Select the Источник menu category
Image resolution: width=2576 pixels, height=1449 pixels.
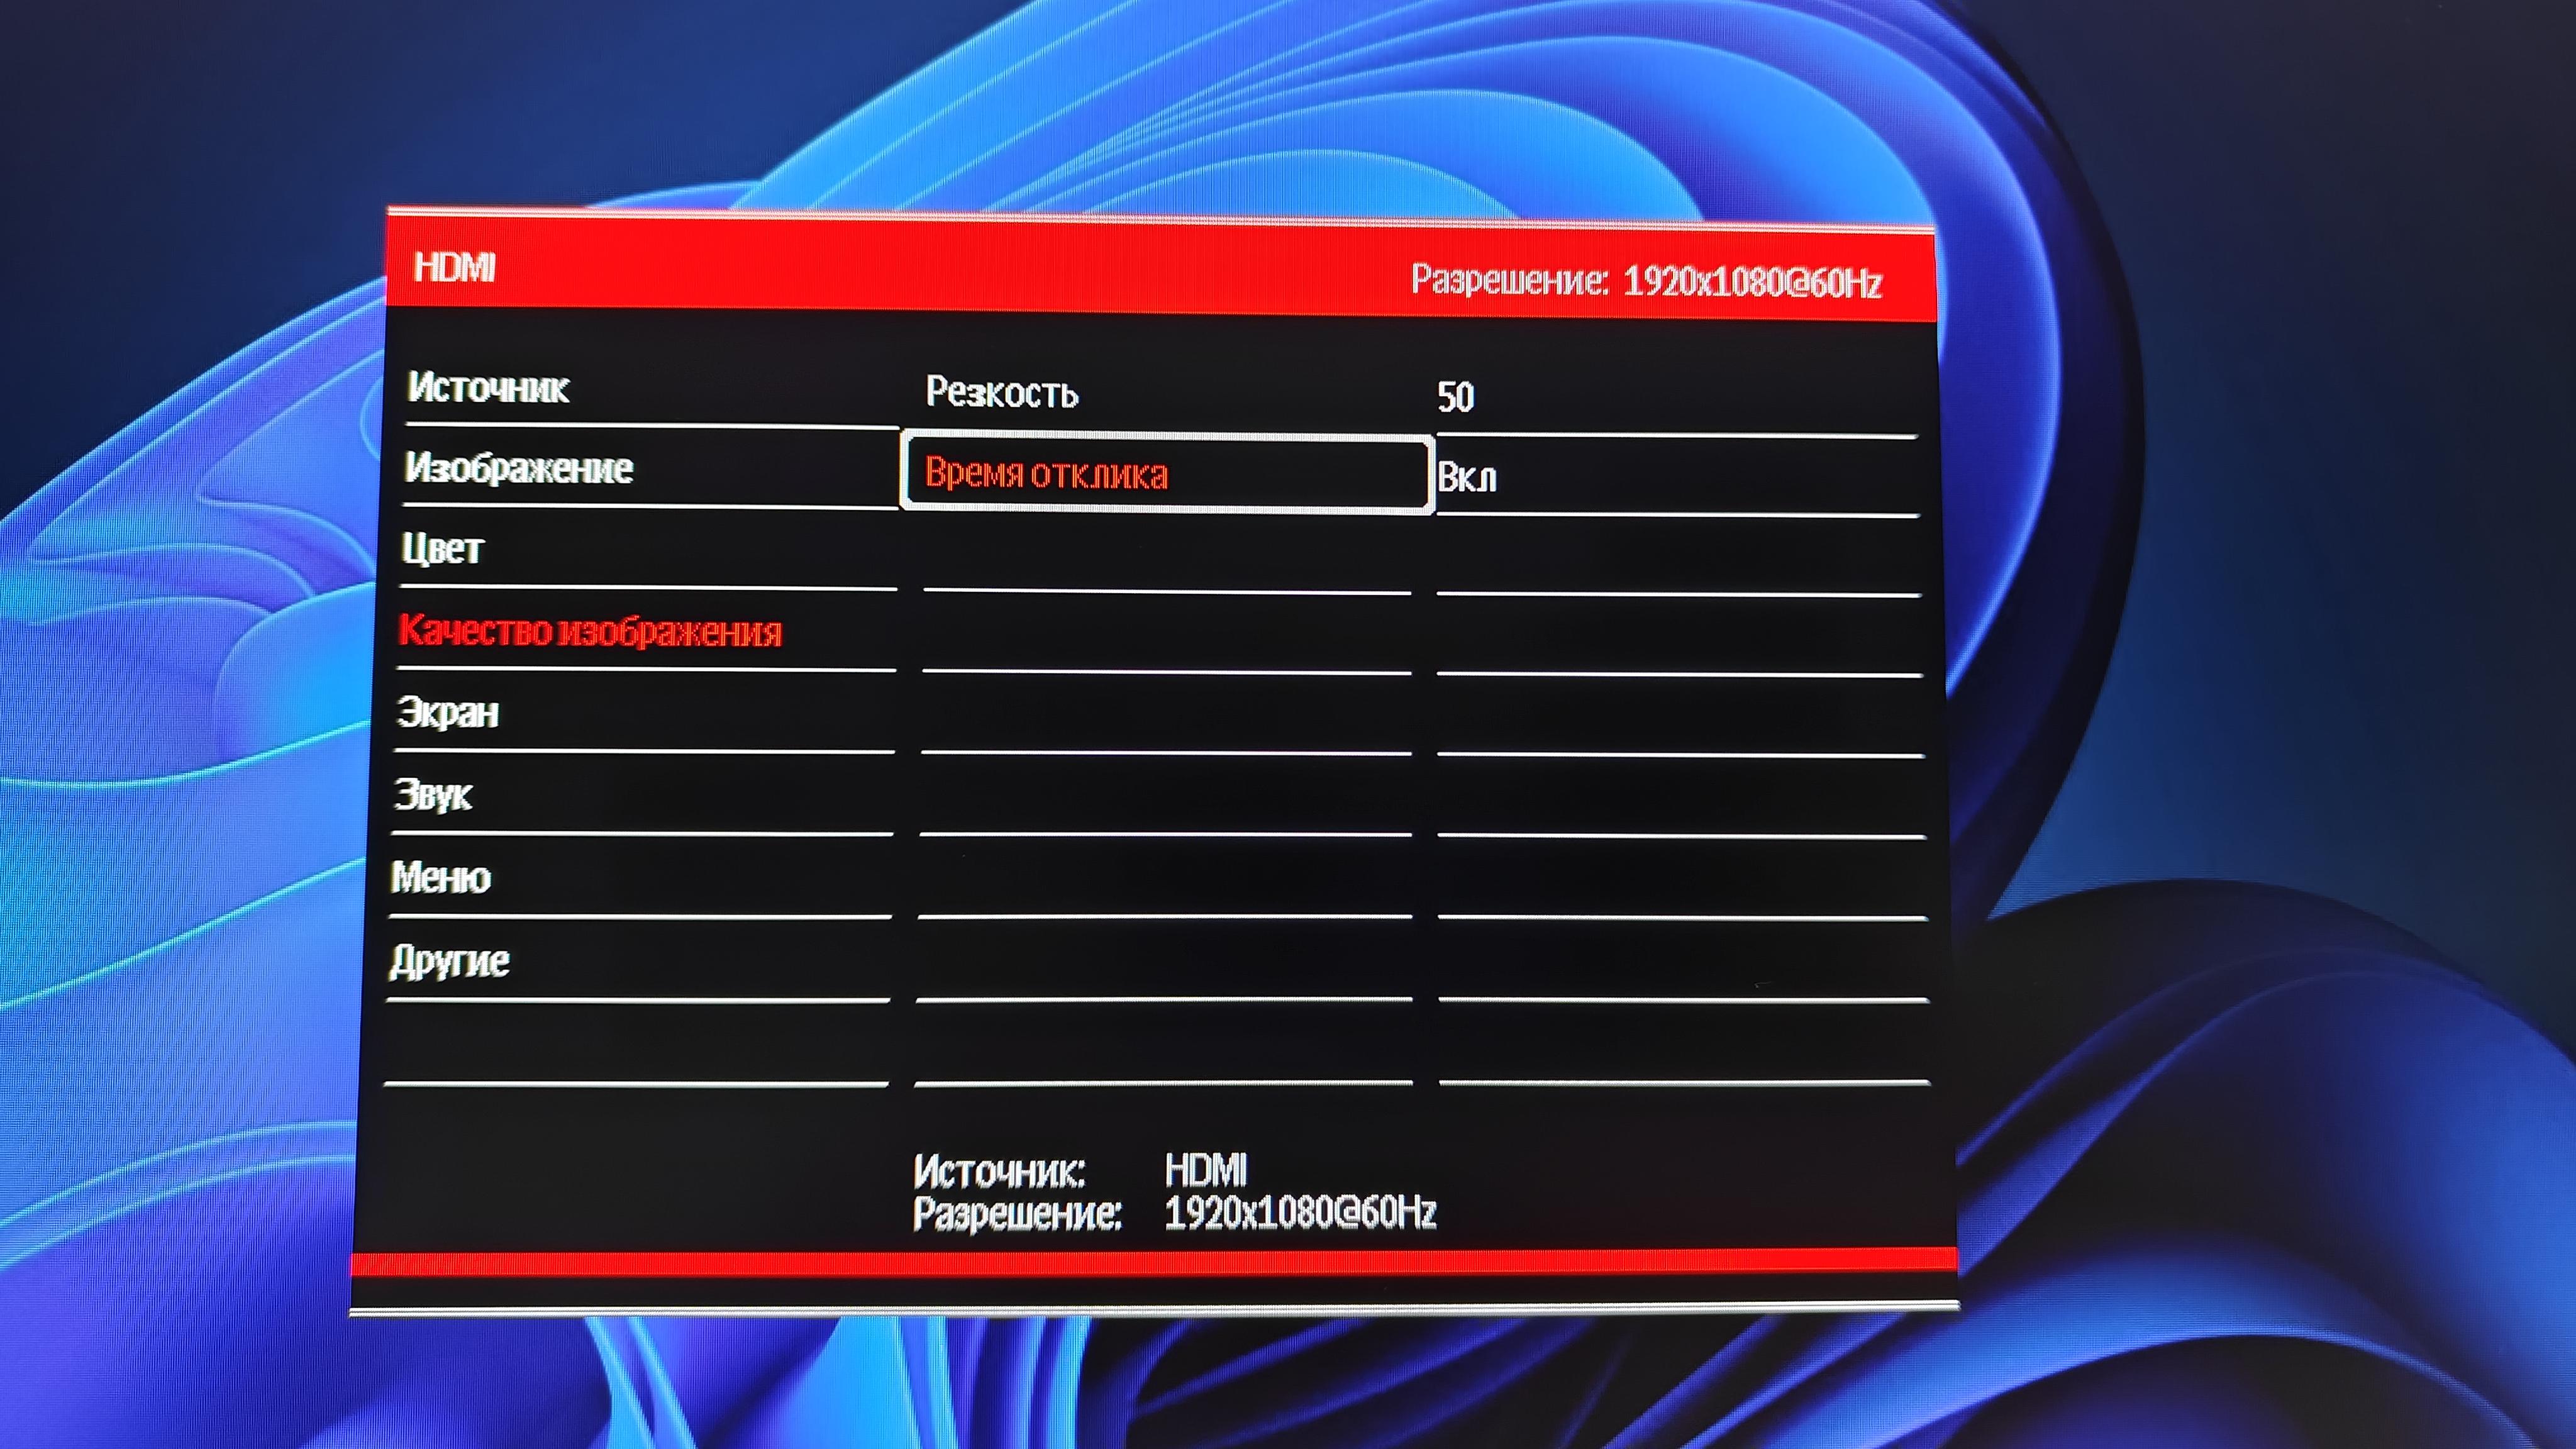[x=489, y=388]
